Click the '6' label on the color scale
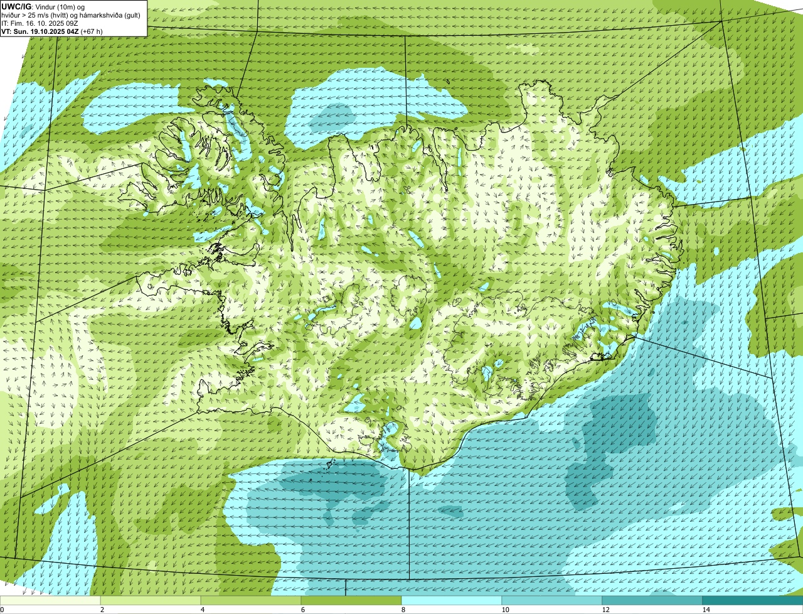This screenshot has width=803, height=614. point(302,610)
